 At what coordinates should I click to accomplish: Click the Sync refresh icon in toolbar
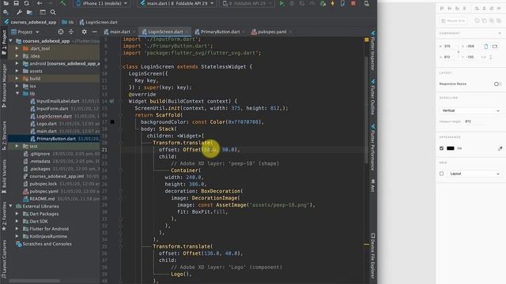click(26, 3)
